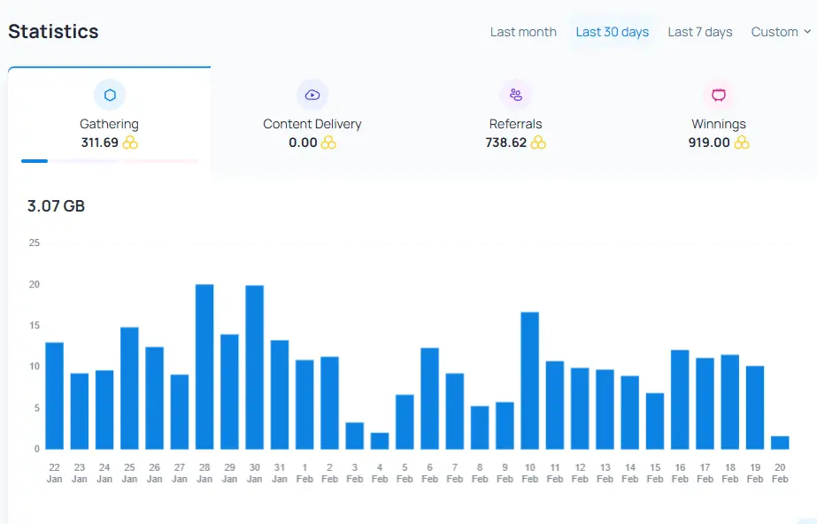The width and height of the screenshot is (817, 524).
Task: Click the 31 Jan bar in chart
Action: point(280,394)
